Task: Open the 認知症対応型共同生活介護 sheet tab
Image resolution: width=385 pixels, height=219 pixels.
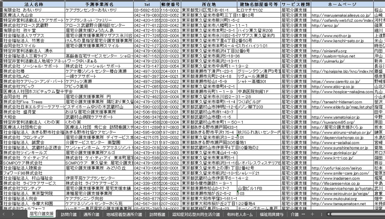Action: (196, 214)
